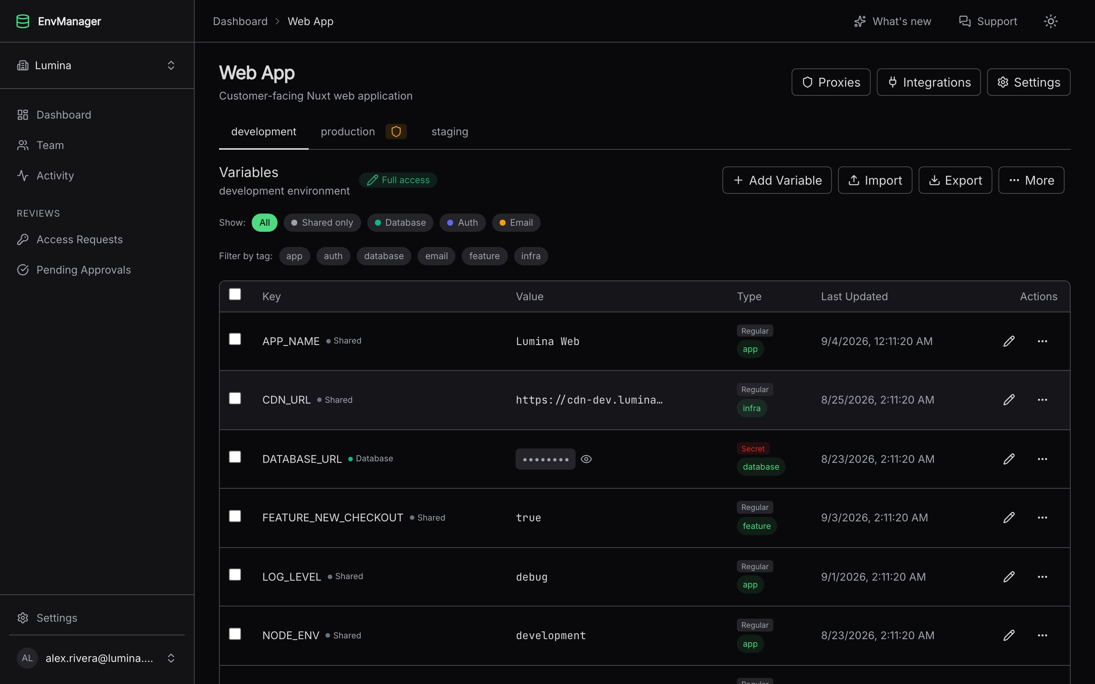Screen dimensions: 1095x684
Task: Check the CDN_URL row checkbox
Action: tap(235, 399)
